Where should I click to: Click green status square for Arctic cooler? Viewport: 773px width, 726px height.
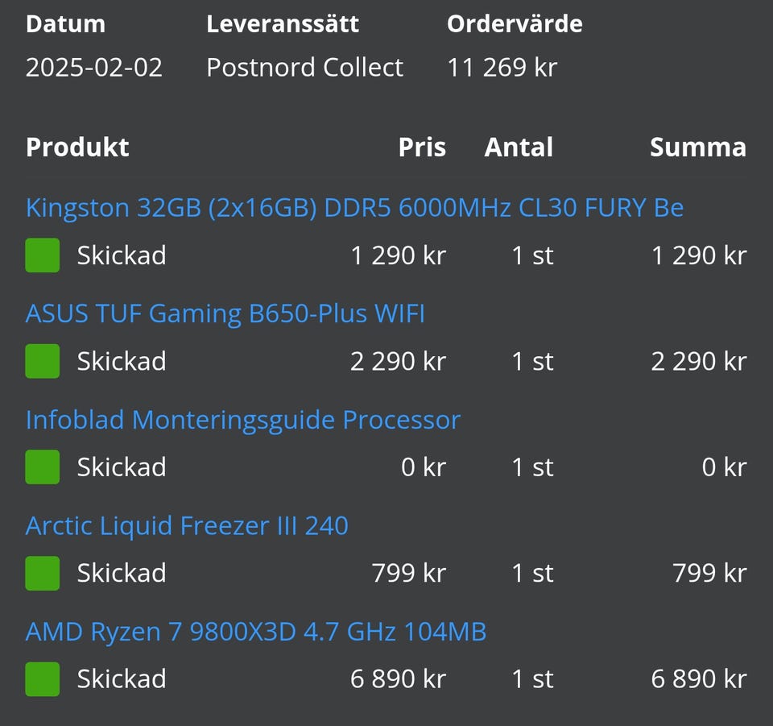pos(43,573)
